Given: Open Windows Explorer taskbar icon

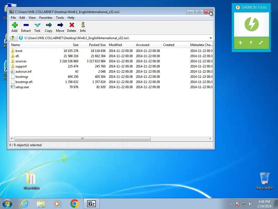Looking at the screenshot, I should tap(41, 204).
